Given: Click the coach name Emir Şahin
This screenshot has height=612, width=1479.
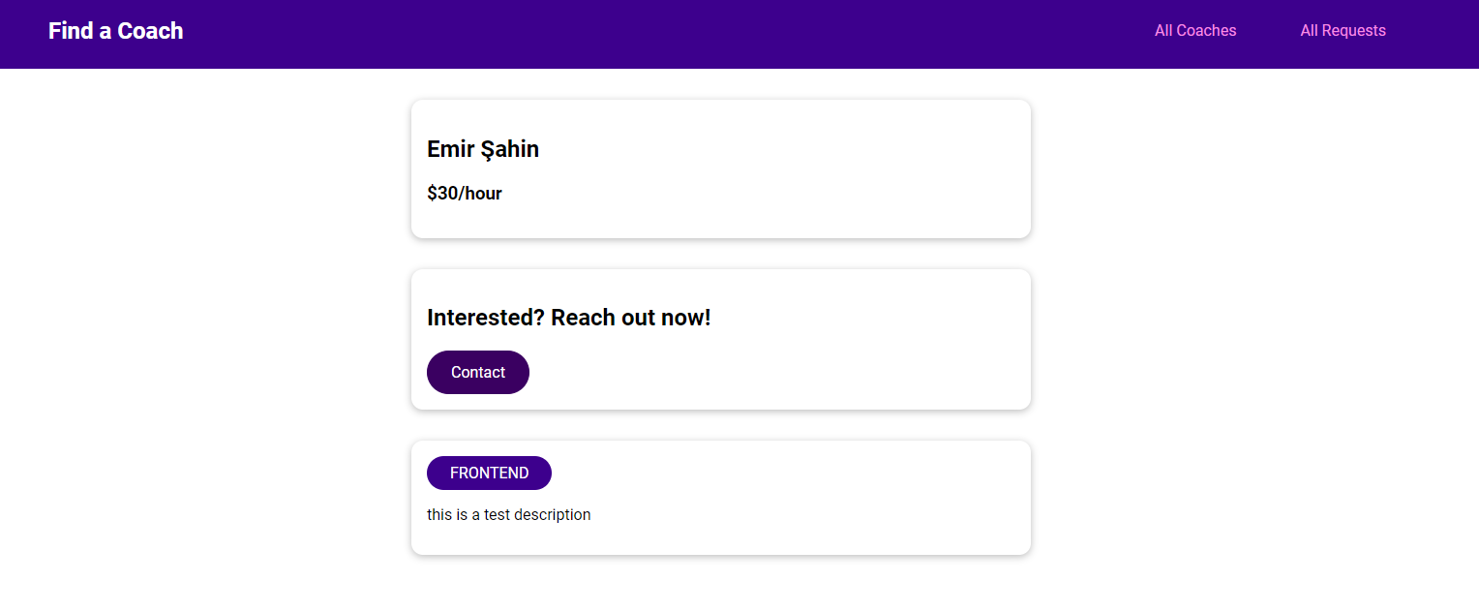Looking at the screenshot, I should 483,149.
